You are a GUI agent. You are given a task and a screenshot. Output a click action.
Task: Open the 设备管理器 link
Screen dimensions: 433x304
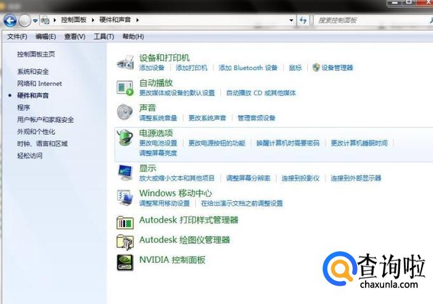click(x=337, y=68)
